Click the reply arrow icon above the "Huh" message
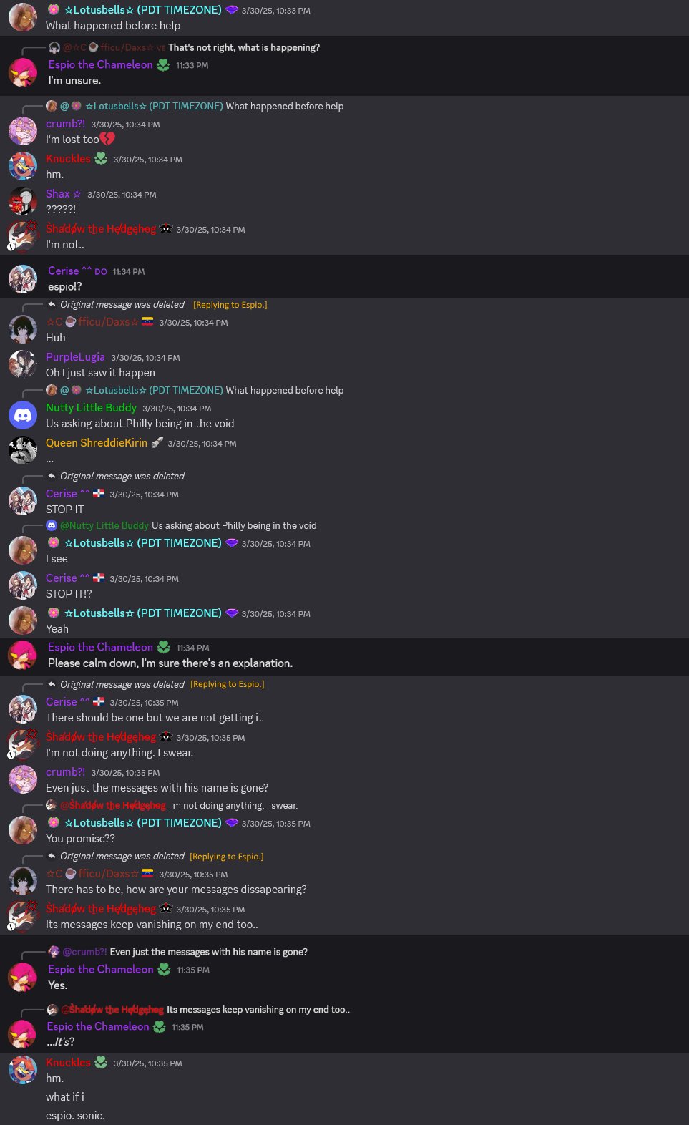Screen dimensions: 689x1125 [52, 305]
